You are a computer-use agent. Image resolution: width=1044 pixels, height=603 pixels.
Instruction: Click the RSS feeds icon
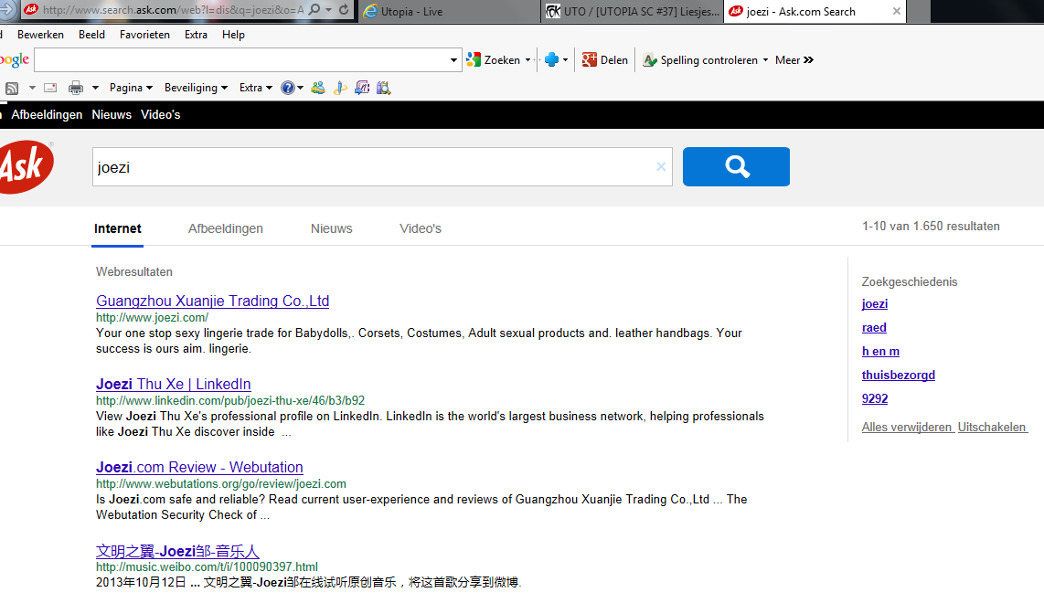12,88
